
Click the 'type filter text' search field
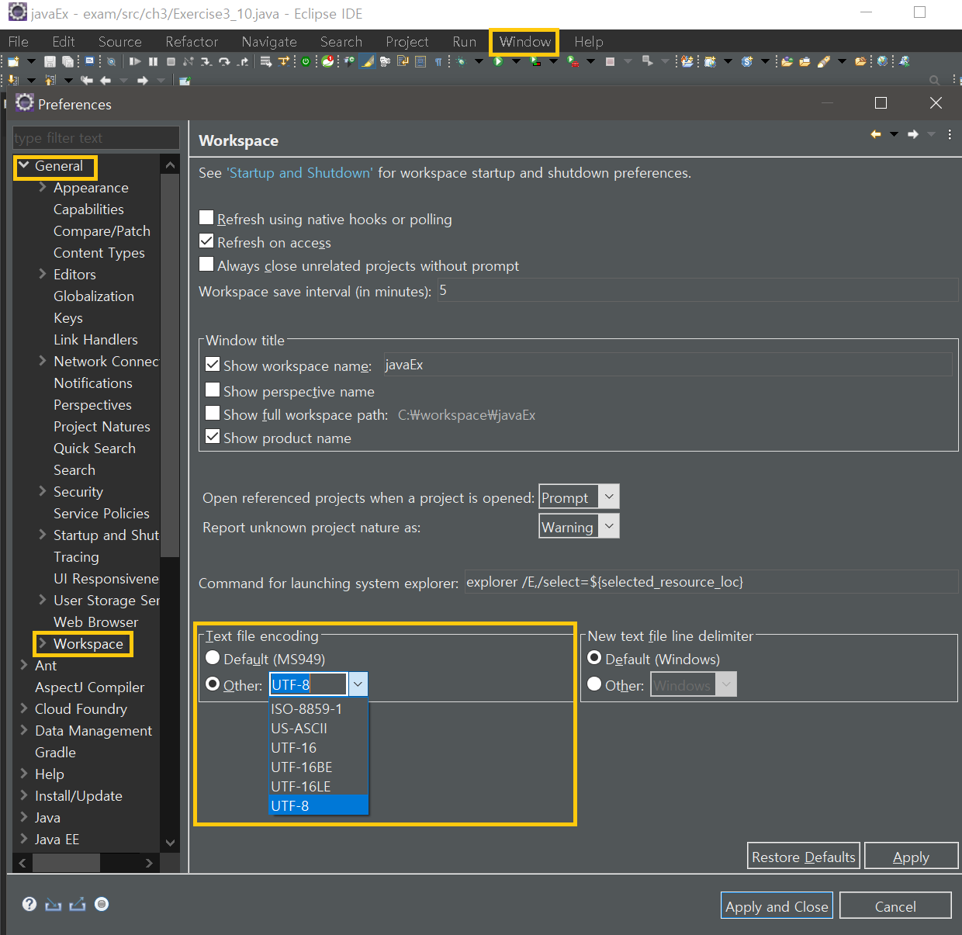[96, 137]
